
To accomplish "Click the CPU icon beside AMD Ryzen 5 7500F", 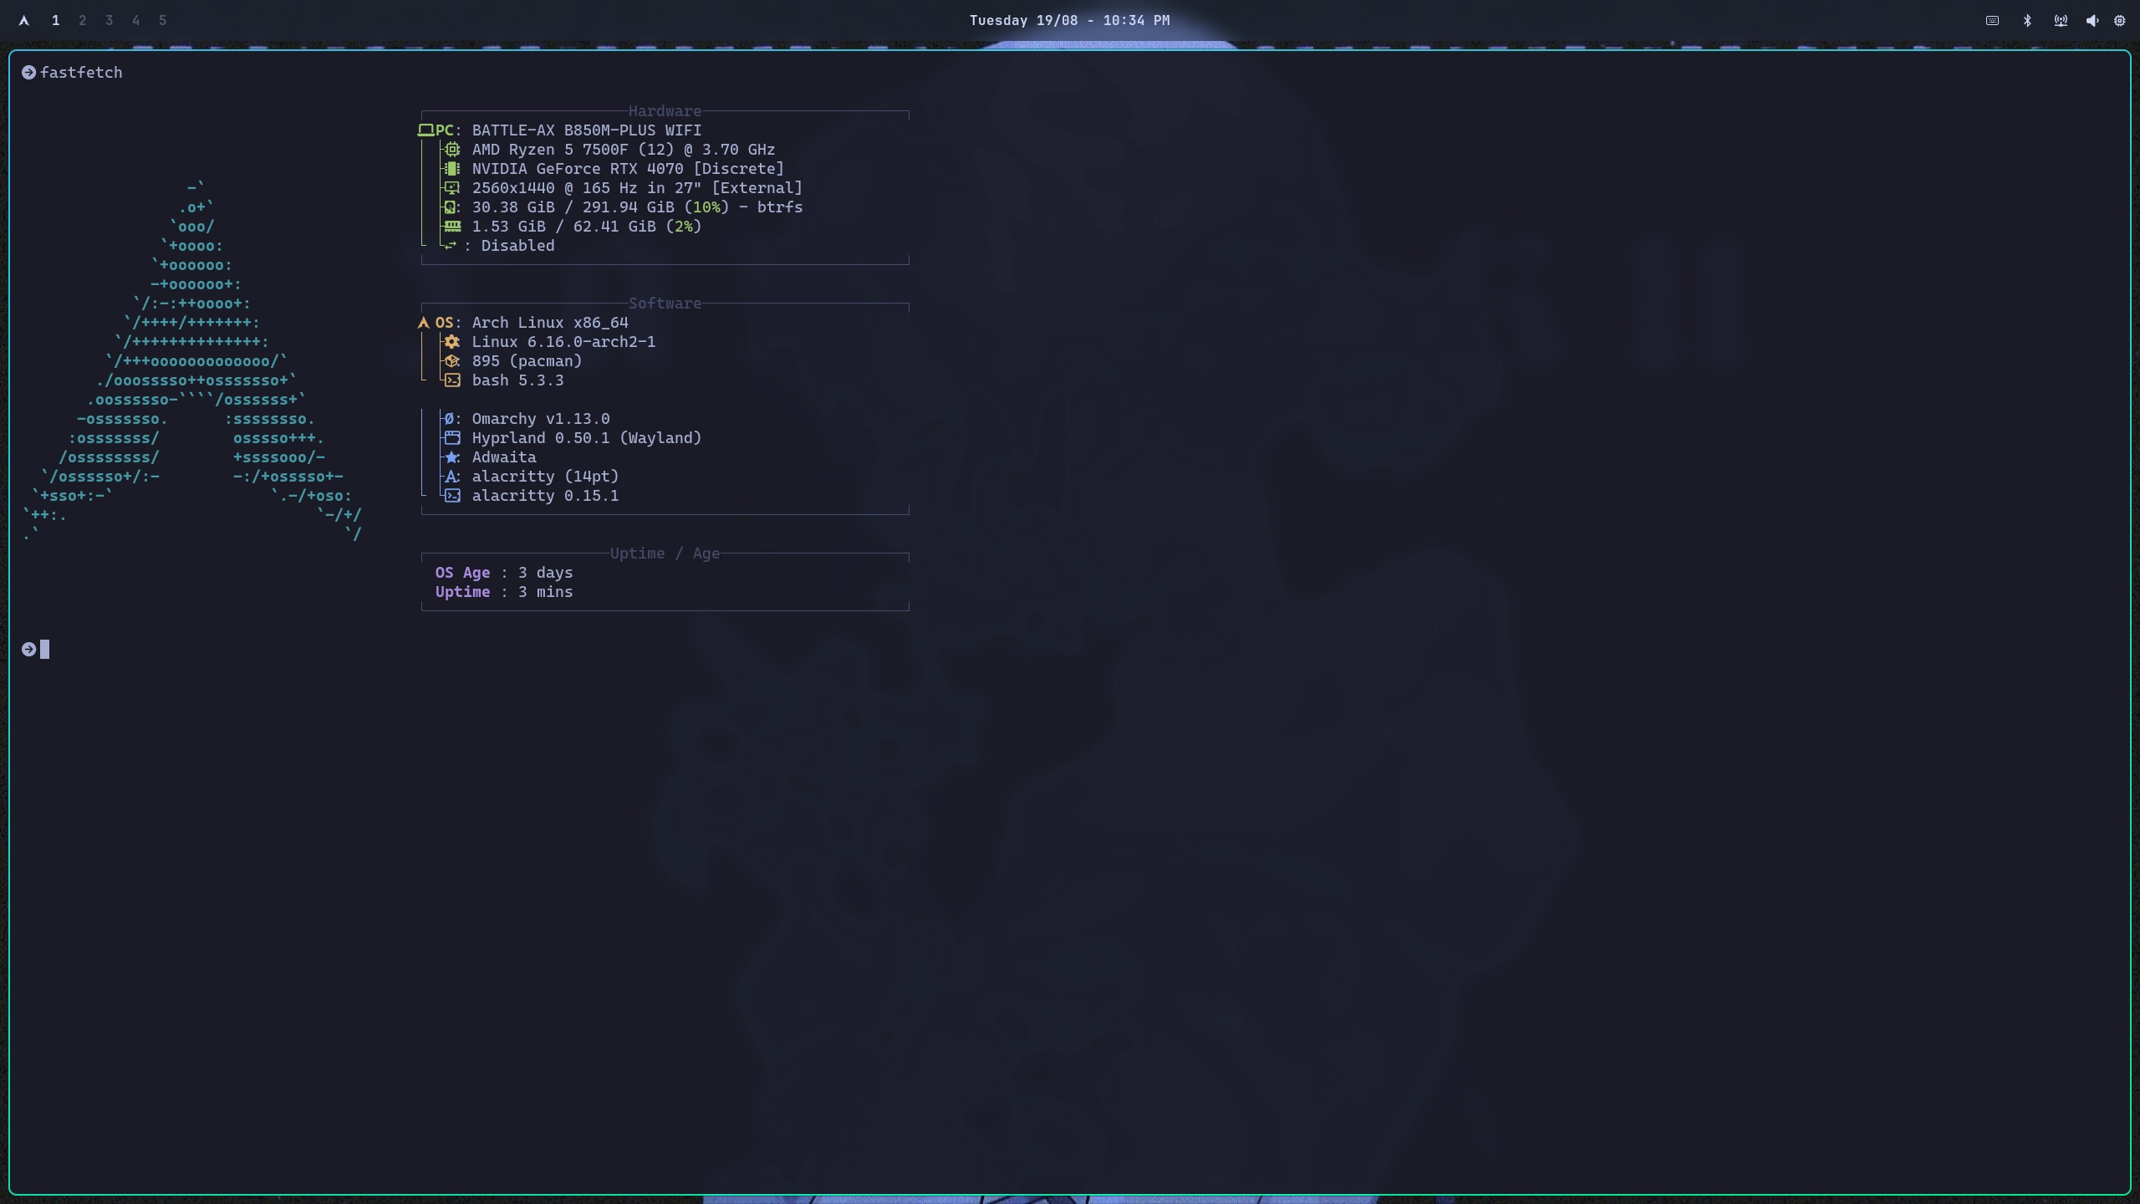I will (x=451, y=150).
